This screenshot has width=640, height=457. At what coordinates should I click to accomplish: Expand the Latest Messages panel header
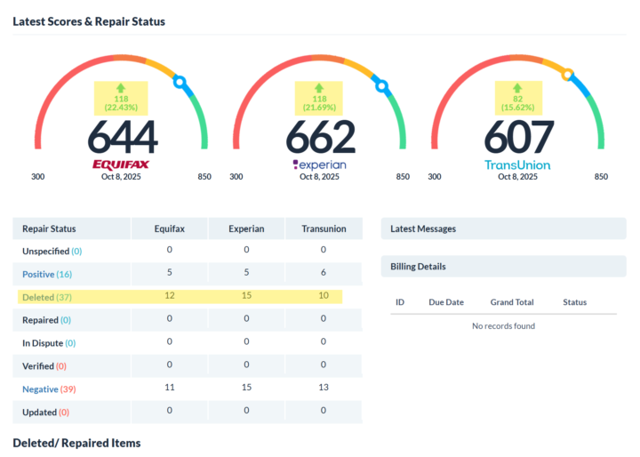[503, 228]
